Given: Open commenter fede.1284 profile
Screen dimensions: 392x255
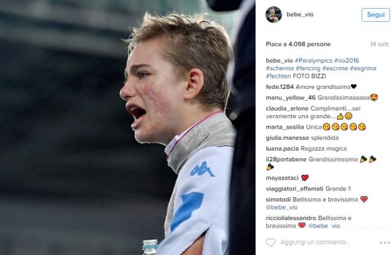Looking at the screenshot, I should tap(280, 87).
